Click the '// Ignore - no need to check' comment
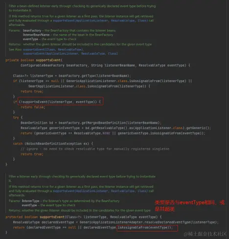 tap(95, 149)
